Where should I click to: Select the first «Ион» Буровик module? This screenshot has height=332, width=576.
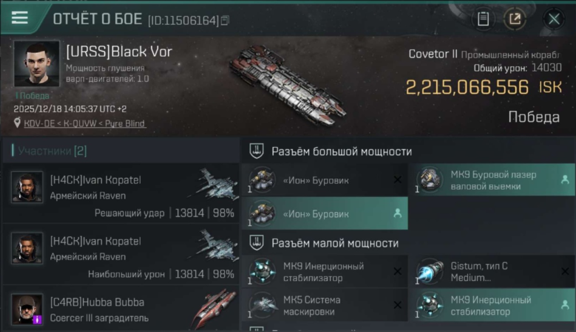coord(325,180)
